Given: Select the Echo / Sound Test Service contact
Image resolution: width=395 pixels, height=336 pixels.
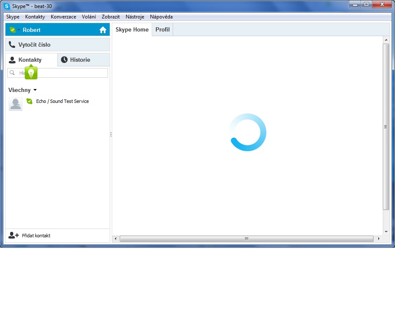Looking at the screenshot, I should click(x=58, y=104).
